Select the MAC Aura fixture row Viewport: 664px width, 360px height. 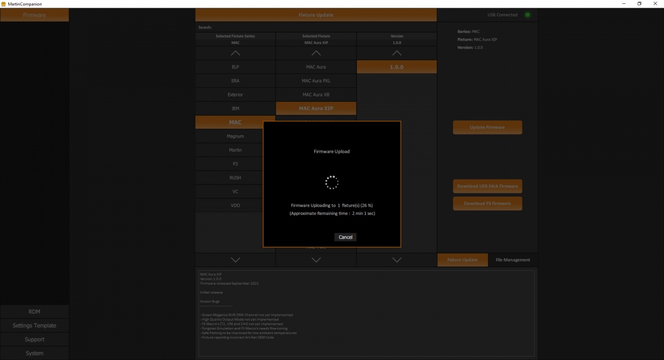pyautogui.click(x=316, y=67)
